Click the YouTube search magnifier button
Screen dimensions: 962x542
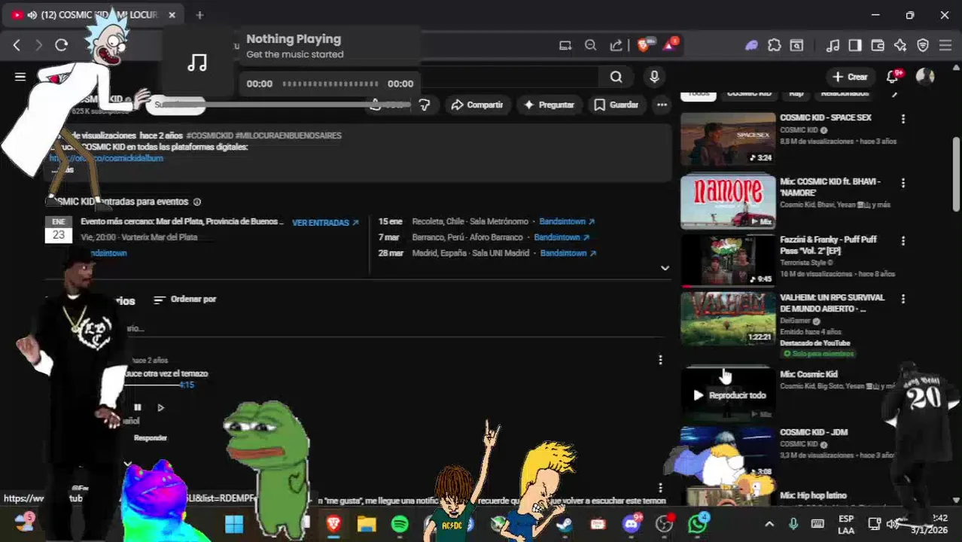[x=616, y=77]
